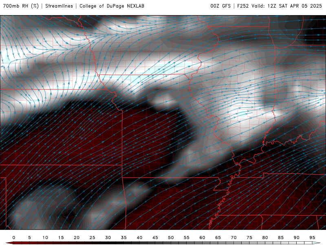Click the 'Streamlines' label in header

(x=59, y=6)
